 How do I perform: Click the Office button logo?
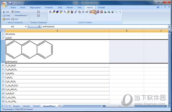(4, 5)
